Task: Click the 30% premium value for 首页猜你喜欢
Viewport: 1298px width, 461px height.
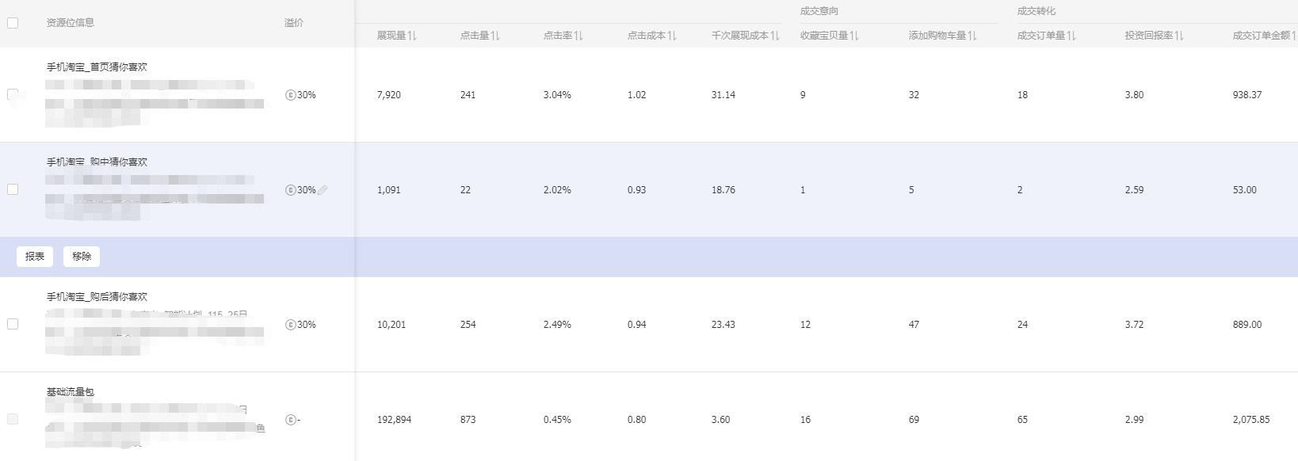Action: click(x=306, y=95)
